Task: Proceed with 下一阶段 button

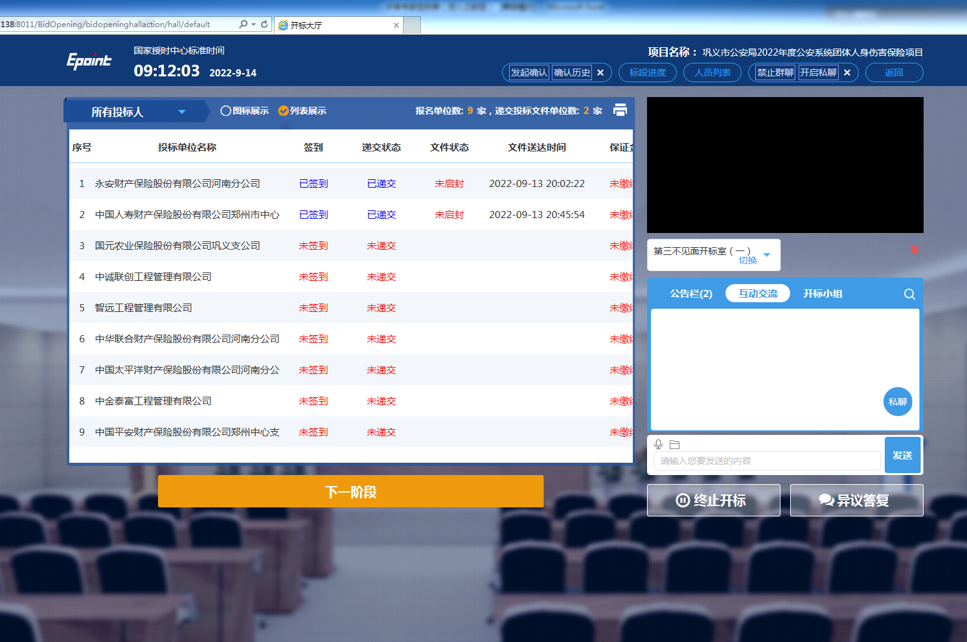Action: tap(350, 491)
